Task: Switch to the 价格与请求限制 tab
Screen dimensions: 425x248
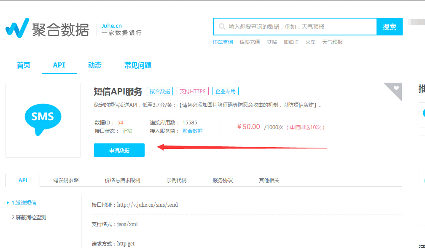Action: point(122,180)
